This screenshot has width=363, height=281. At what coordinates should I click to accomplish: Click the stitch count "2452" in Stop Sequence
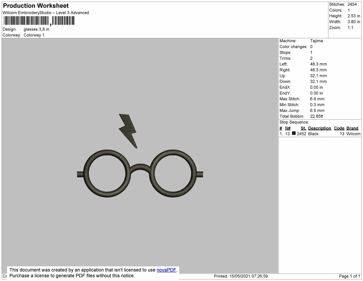pyautogui.click(x=301, y=134)
